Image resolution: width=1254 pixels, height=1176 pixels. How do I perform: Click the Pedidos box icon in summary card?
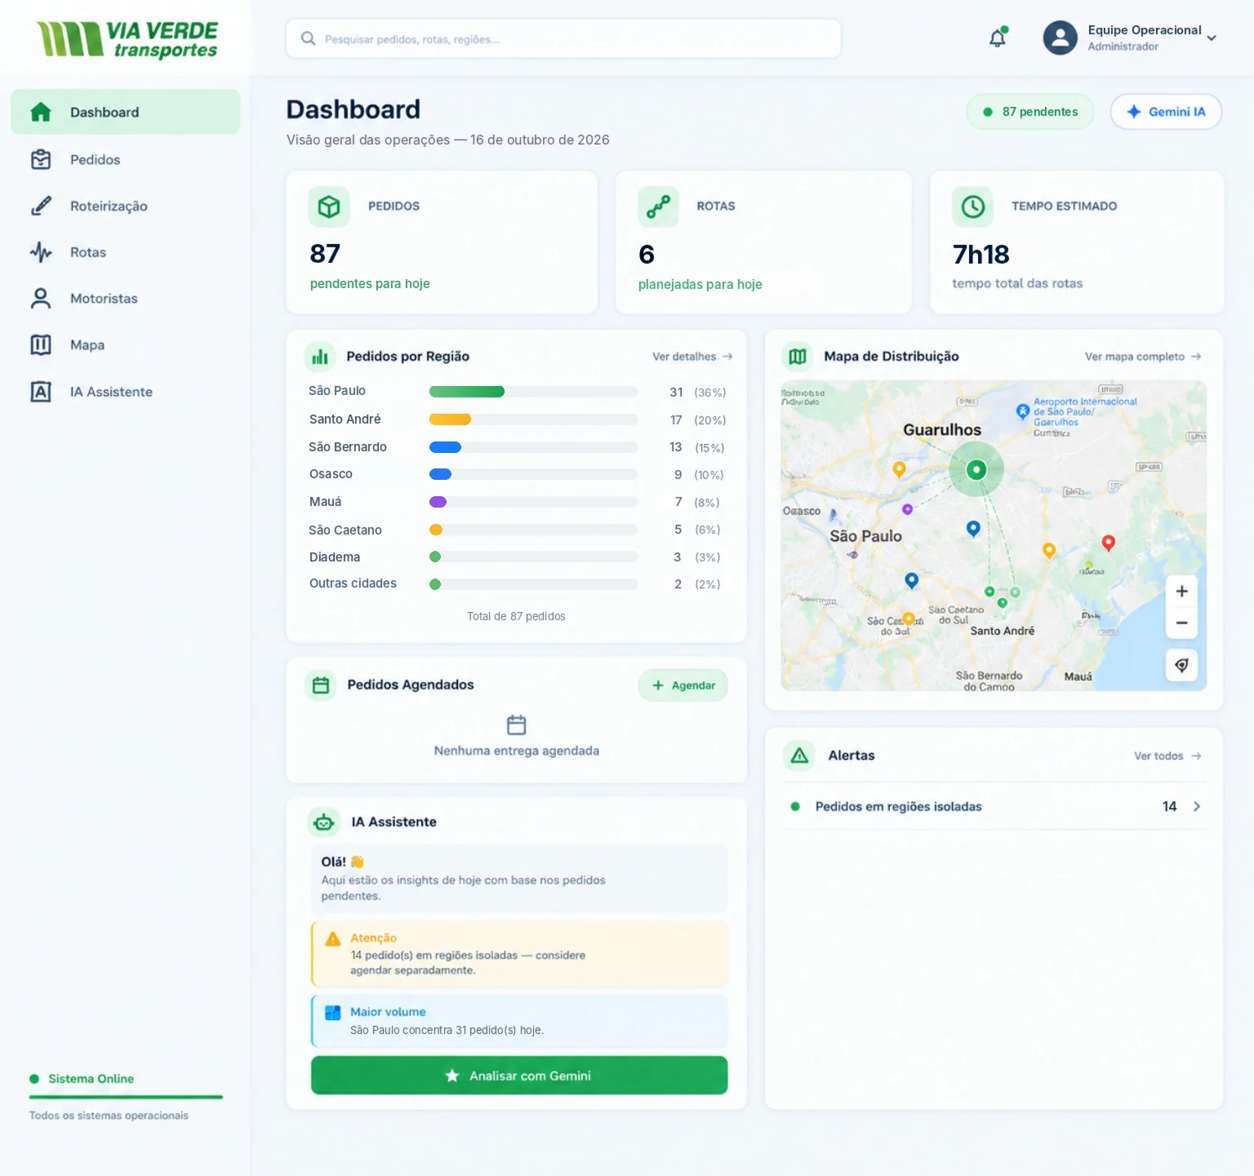329,206
